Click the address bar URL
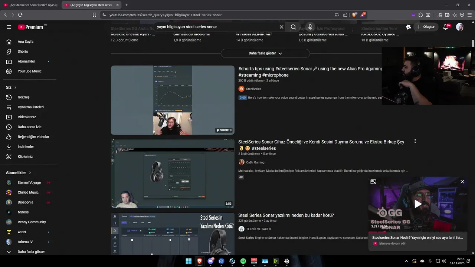The width and height of the screenshot is (475, 267). click(x=166, y=15)
